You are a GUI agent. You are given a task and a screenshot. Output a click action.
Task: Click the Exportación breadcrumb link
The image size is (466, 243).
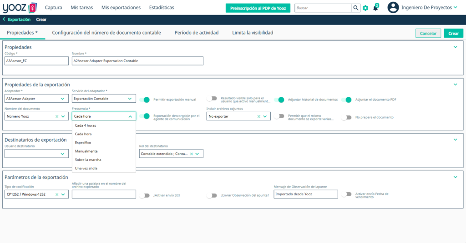(x=19, y=19)
